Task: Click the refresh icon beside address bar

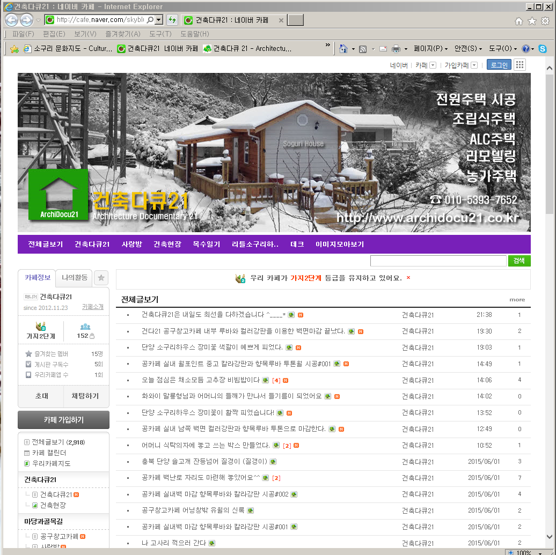Action: (172, 20)
